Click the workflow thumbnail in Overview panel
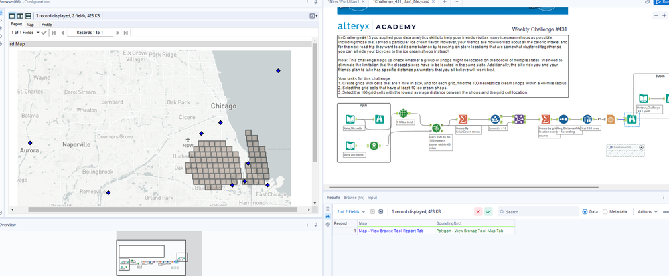The height and width of the screenshot is (276, 669). click(152, 257)
